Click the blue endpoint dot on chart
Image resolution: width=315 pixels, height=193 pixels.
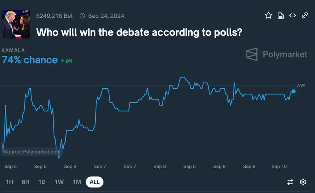[293, 91]
